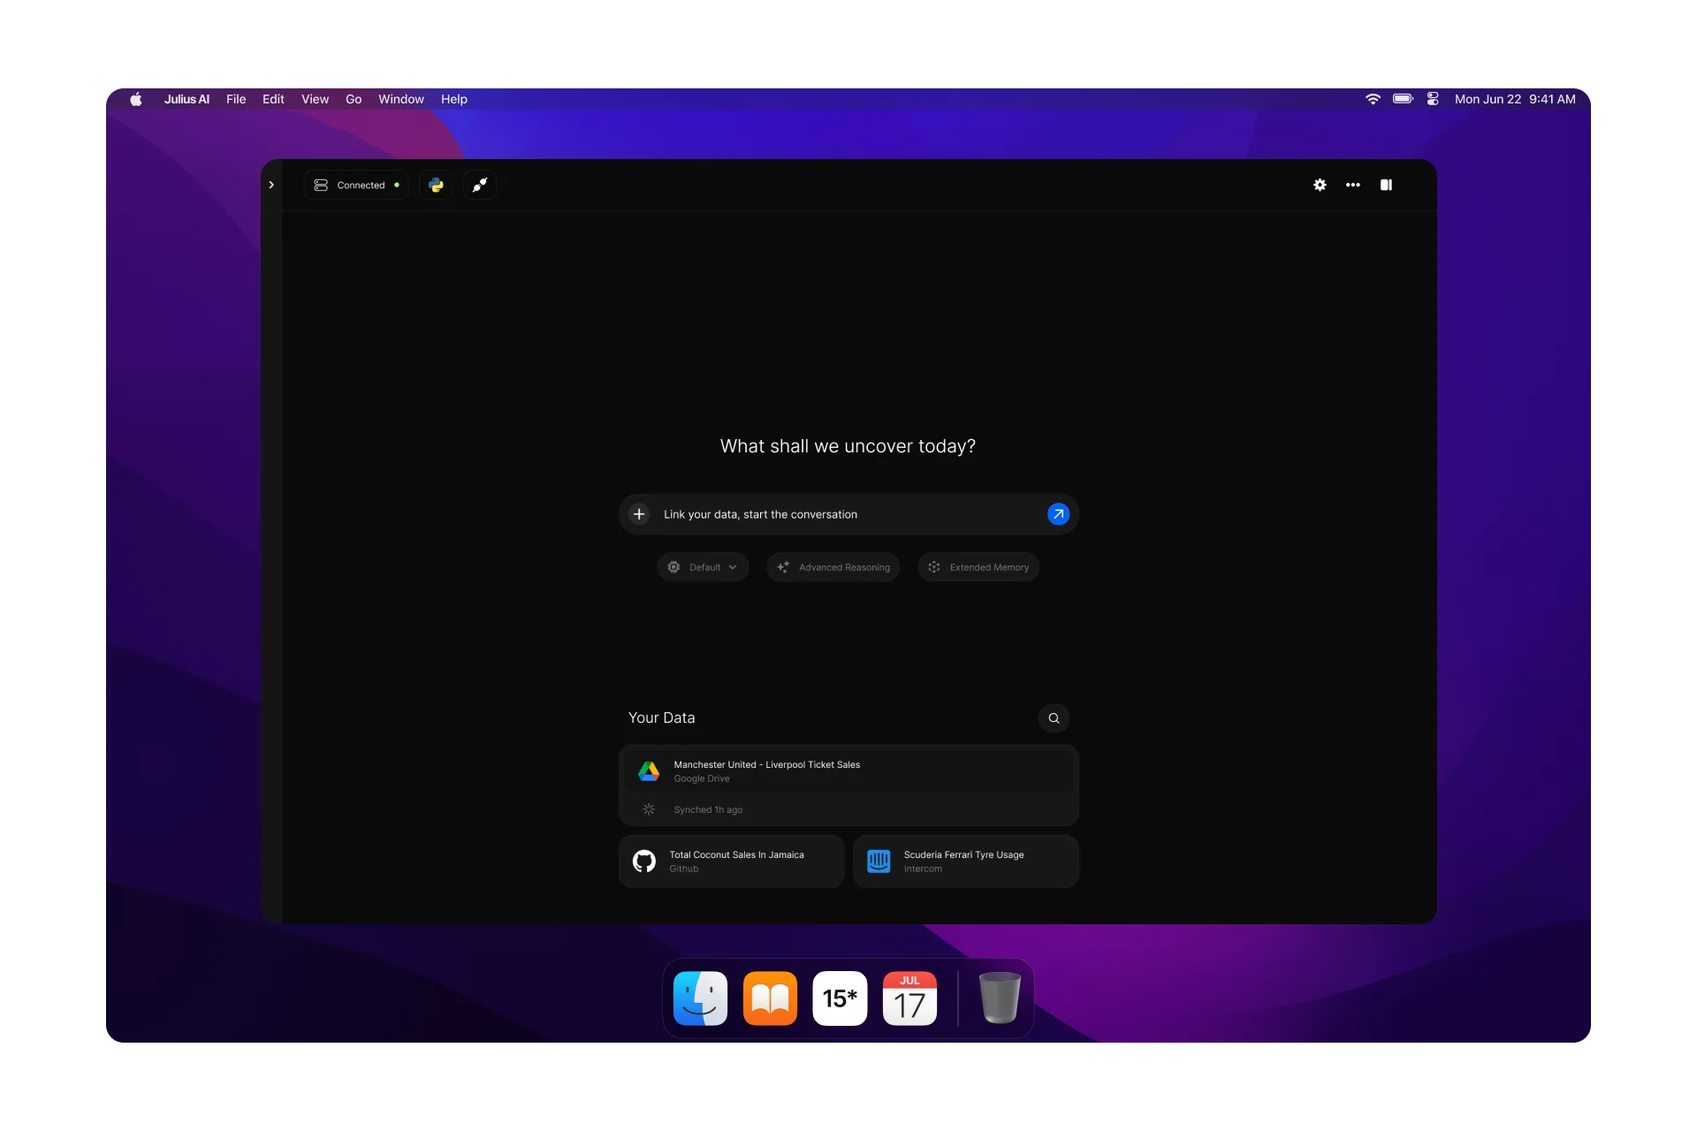
Task: Open the Apple menu
Action: 136,99
